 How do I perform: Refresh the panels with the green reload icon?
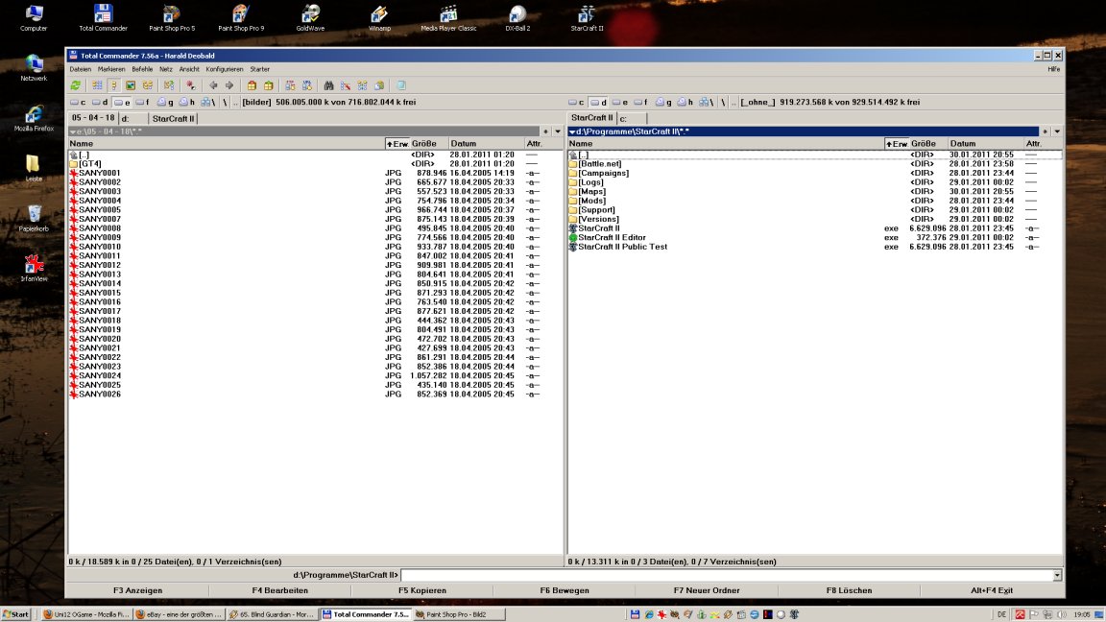click(76, 85)
